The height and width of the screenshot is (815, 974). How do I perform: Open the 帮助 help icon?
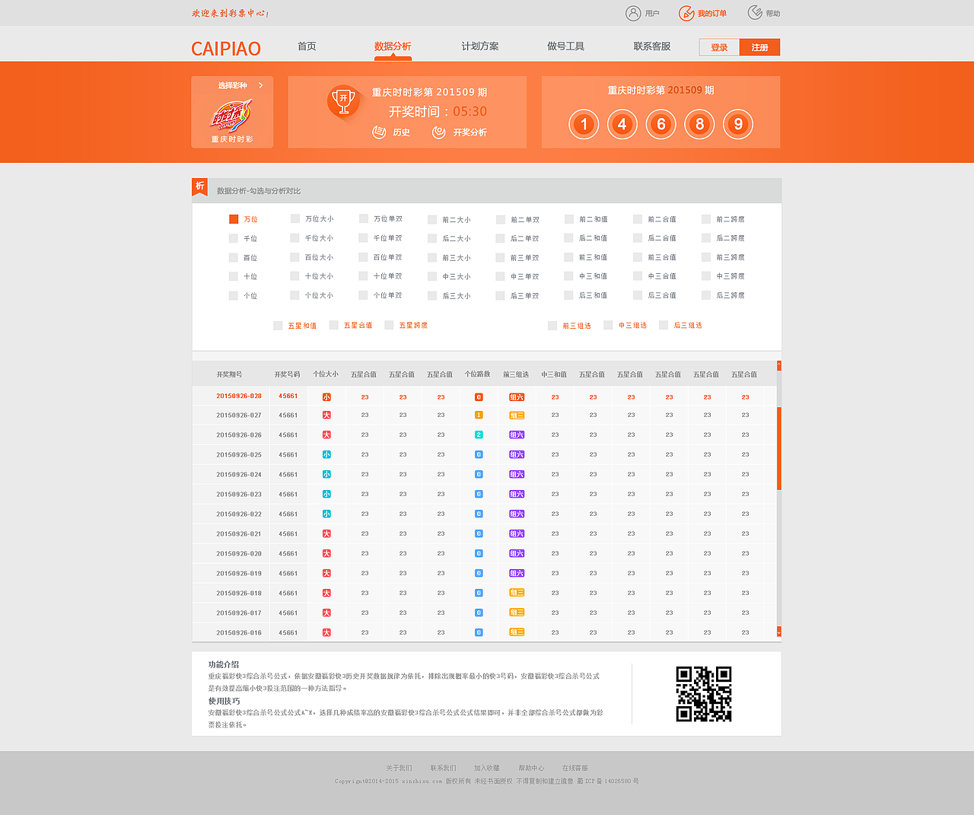click(755, 12)
